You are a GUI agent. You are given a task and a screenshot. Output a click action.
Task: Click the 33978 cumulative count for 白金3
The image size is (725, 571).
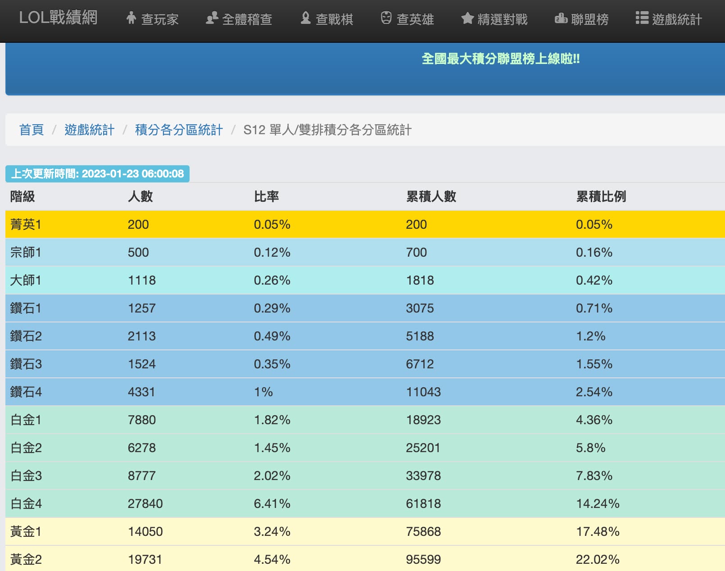[x=423, y=476]
